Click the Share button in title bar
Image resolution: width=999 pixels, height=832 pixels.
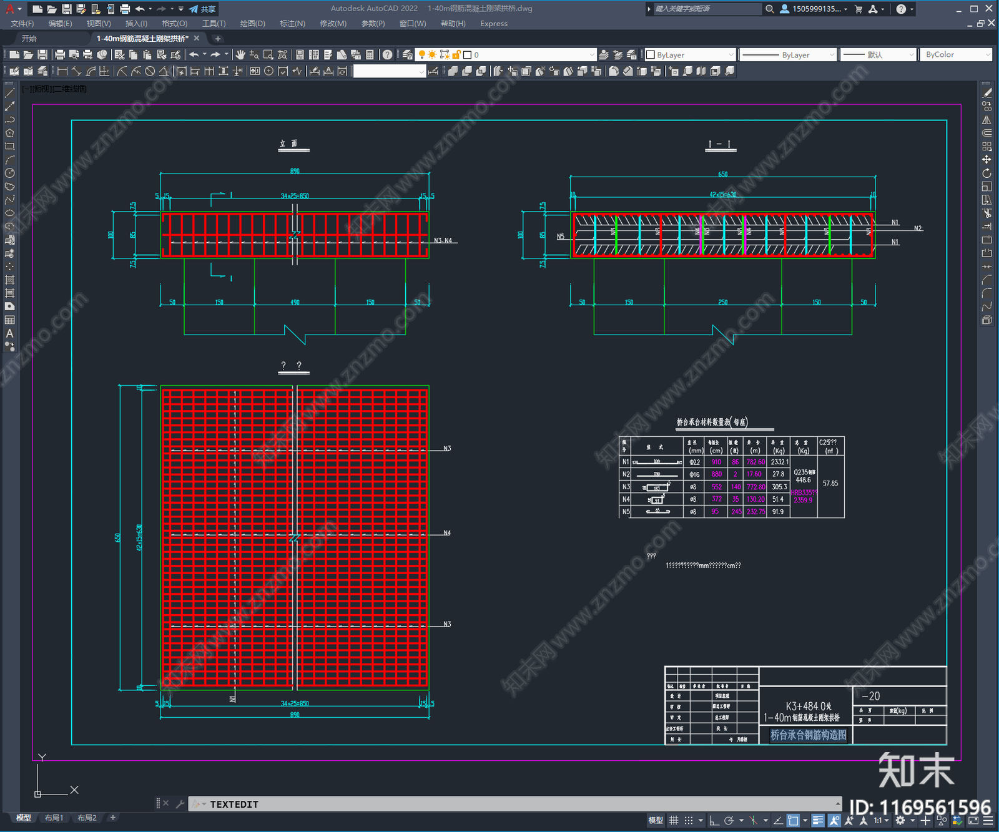(202, 9)
